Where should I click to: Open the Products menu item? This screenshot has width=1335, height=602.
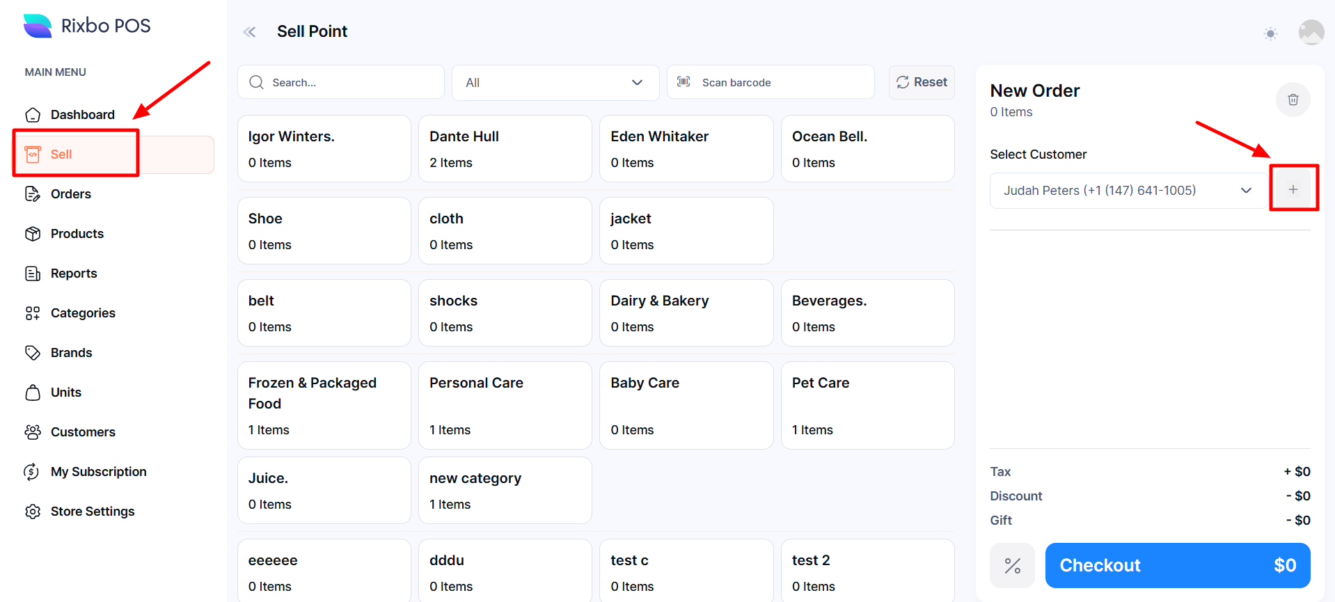coord(77,234)
